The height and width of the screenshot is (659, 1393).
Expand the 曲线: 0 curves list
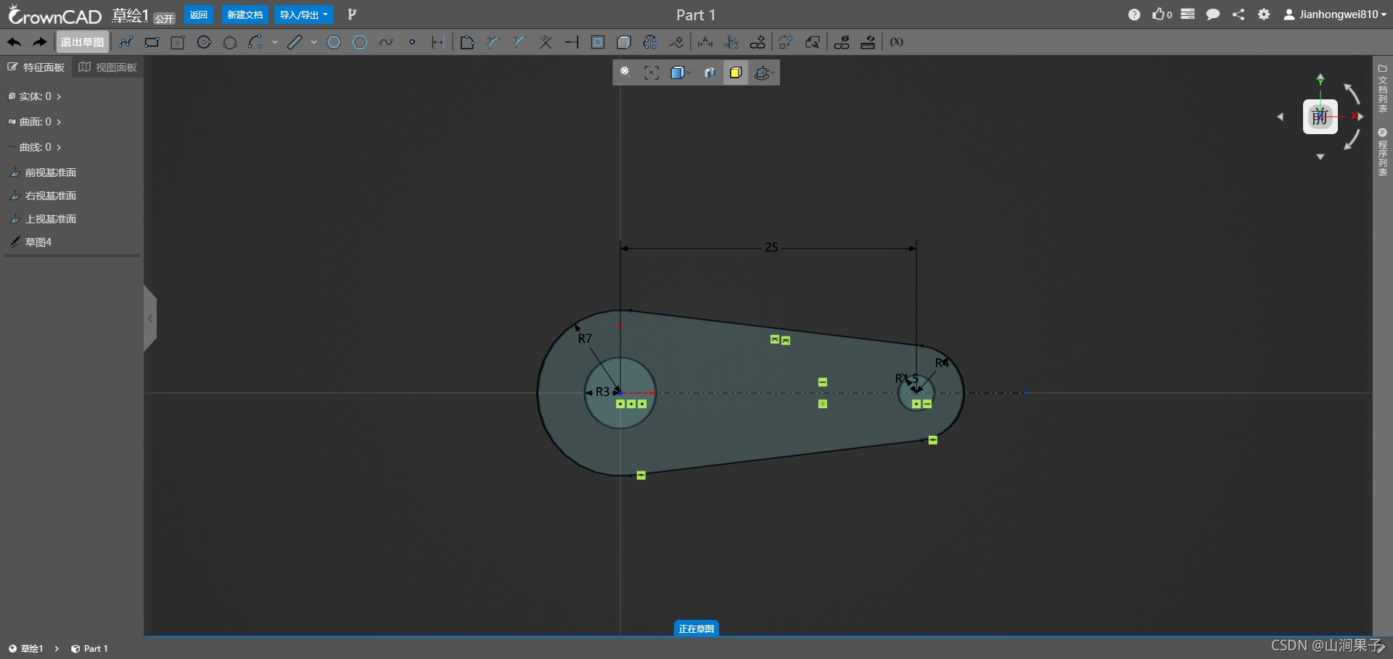34,147
